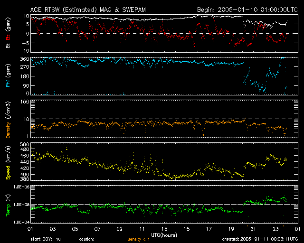The height and width of the screenshot is (243, 304).
Task: Click the UTC(hours) x-axis label
Action: pyautogui.click(x=163, y=235)
